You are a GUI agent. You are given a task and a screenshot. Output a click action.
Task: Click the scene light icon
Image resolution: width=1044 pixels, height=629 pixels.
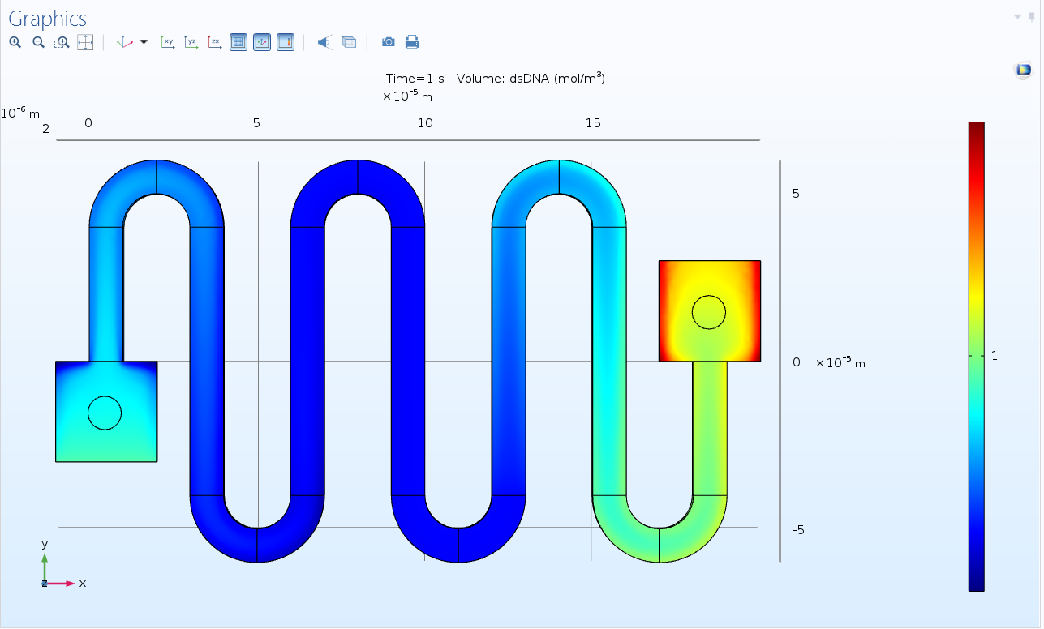tap(324, 42)
